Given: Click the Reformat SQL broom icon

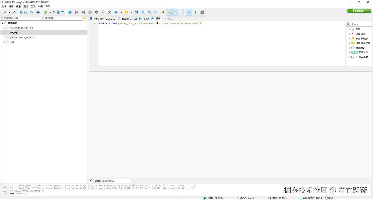Looking at the screenshot, I should 163,12.
